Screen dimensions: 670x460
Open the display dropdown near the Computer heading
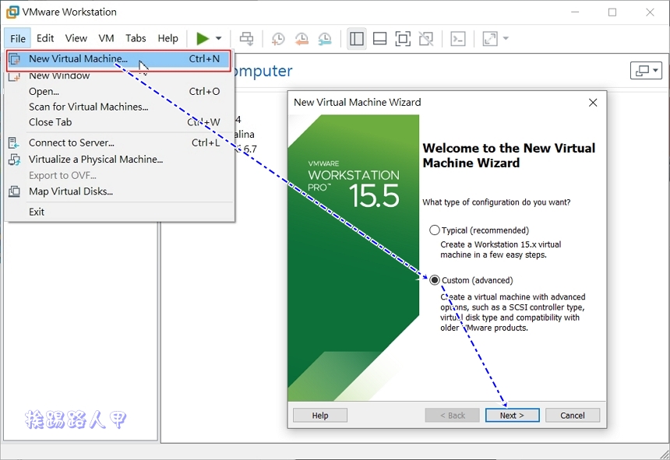click(x=645, y=71)
